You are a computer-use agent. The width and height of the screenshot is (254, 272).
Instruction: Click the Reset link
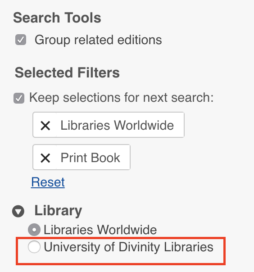pyautogui.click(x=48, y=182)
